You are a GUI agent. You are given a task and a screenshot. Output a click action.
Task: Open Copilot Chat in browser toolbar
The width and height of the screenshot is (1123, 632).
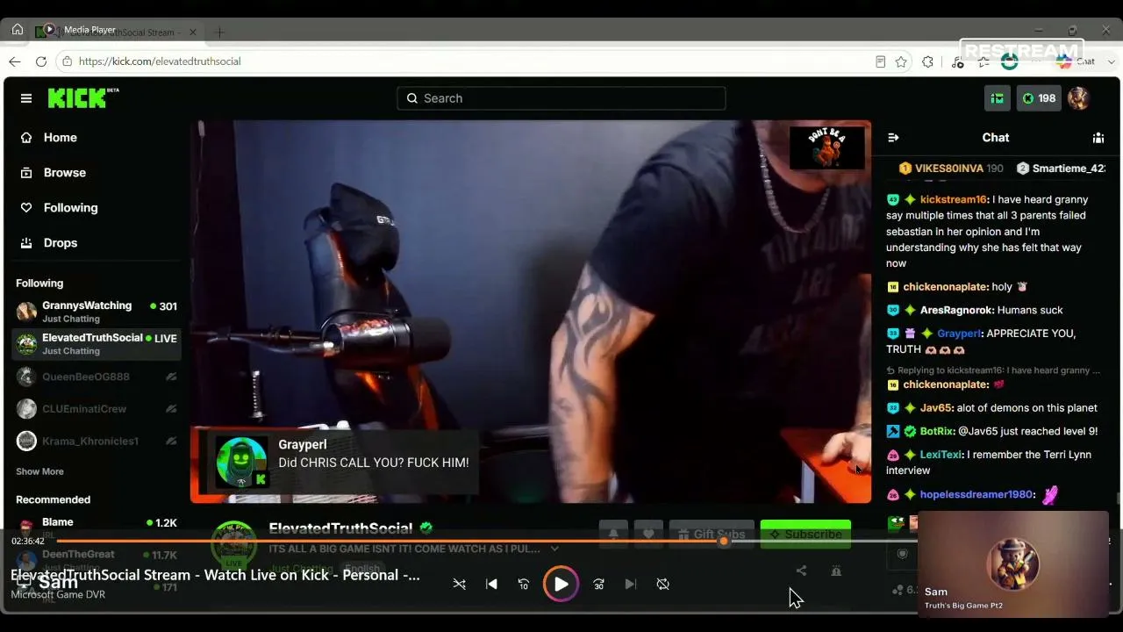pyautogui.click(x=1076, y=61)
